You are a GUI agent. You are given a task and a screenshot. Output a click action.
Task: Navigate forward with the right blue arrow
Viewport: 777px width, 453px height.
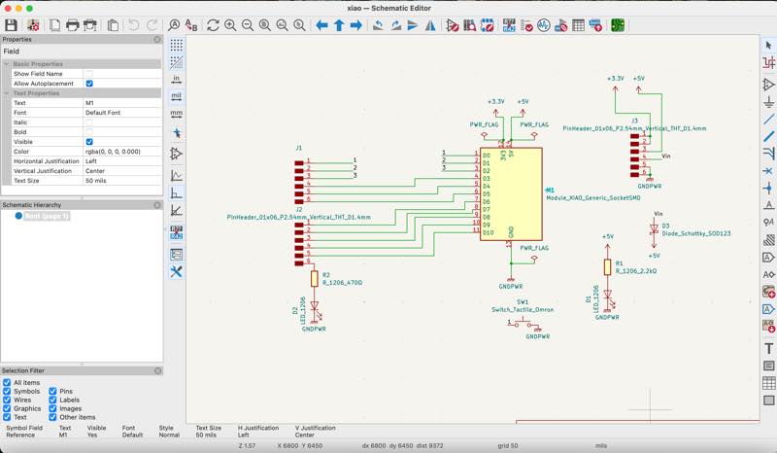tap(355, 25)
